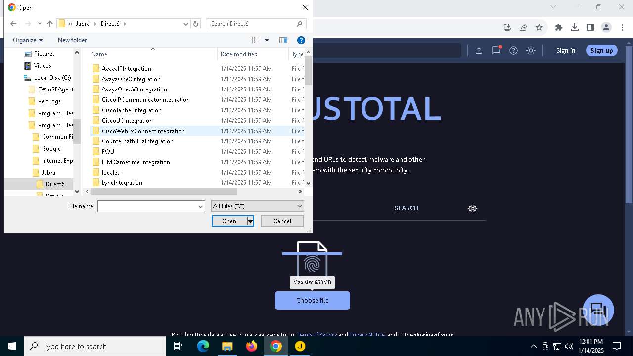This screenshot has width=633, height=356.
Task: Bookmark this page star icon
Action: tap(539, 28)
